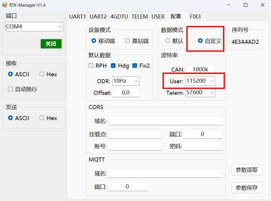Open the ODR 10Hz dropdown
The image size is (271, 201).
coord(126,81)
